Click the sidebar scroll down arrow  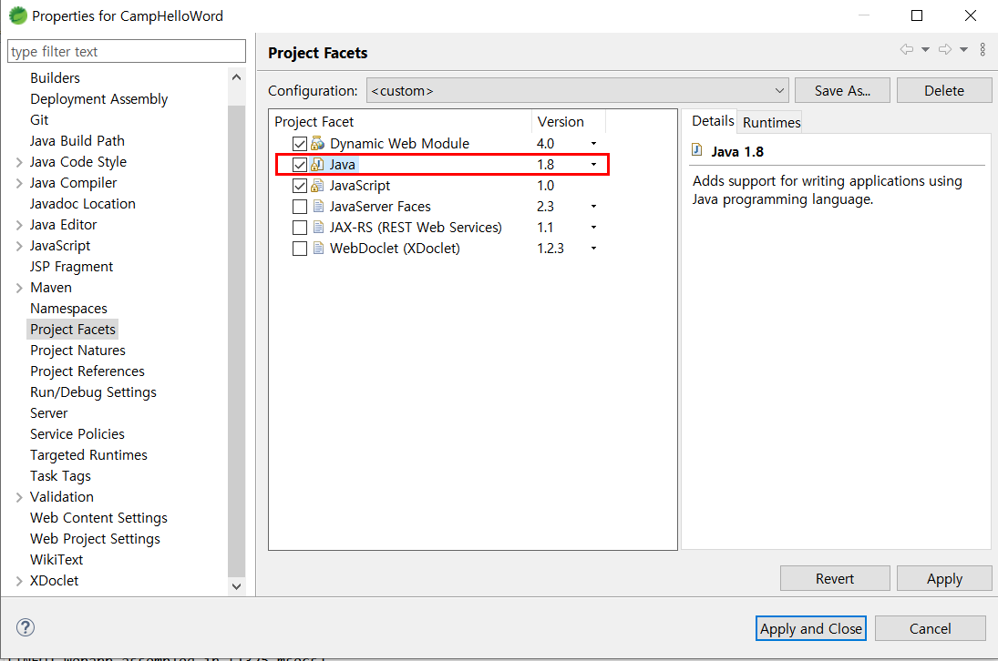[x=236, y=586]
